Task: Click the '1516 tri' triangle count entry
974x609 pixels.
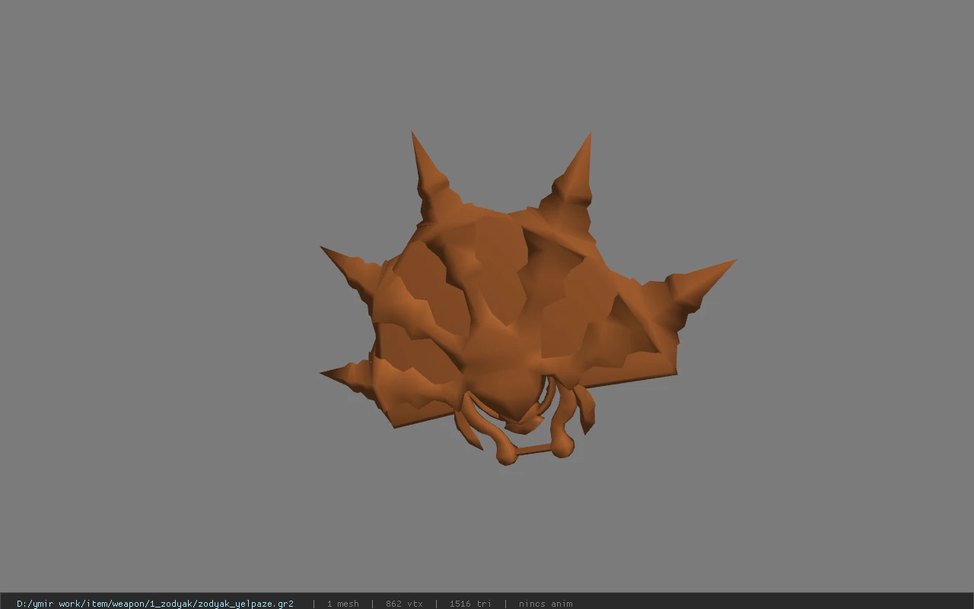Action: pyautogui.click(x=470, y=604)
